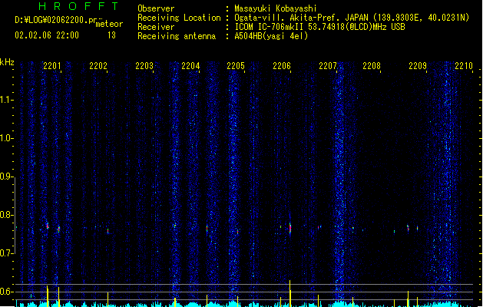Viewport: 483px width, 307px height.
Task: Click the 2209 time axis label
Action: (418, 66)
